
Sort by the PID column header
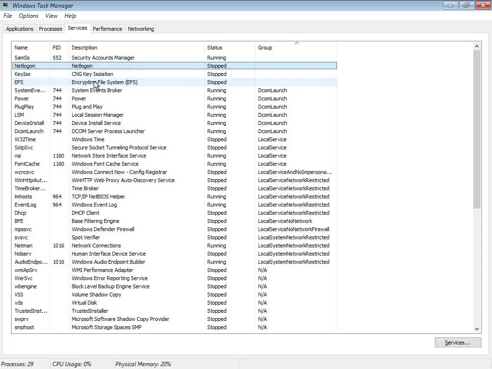click(59, 48)
